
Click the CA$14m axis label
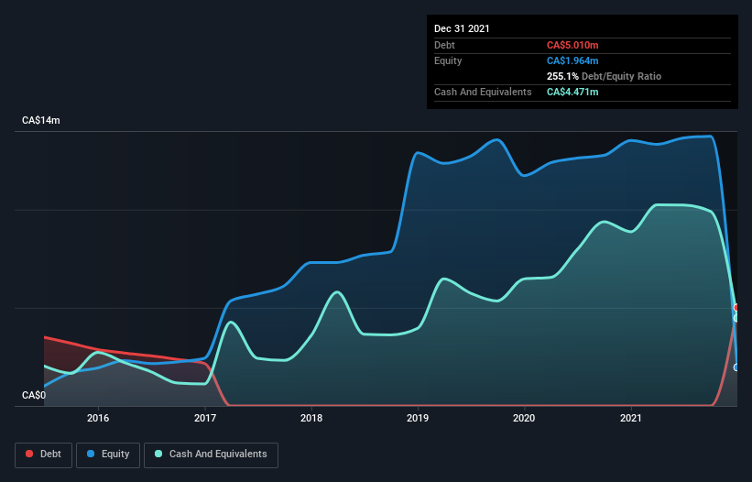pos(41,120)
